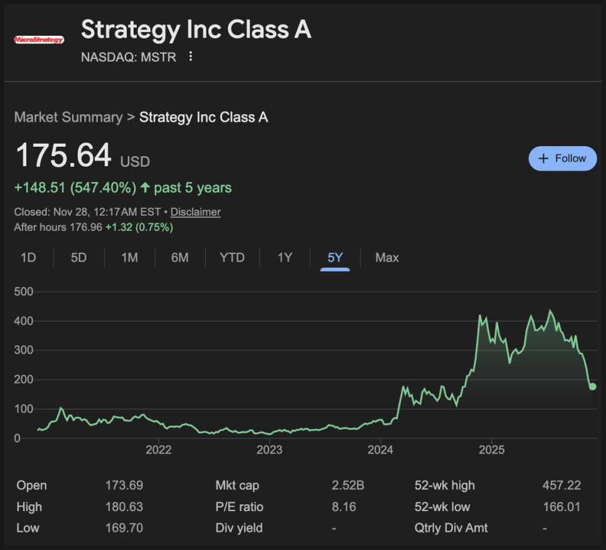Click the green upward arrow indicator

coord(146,188)
